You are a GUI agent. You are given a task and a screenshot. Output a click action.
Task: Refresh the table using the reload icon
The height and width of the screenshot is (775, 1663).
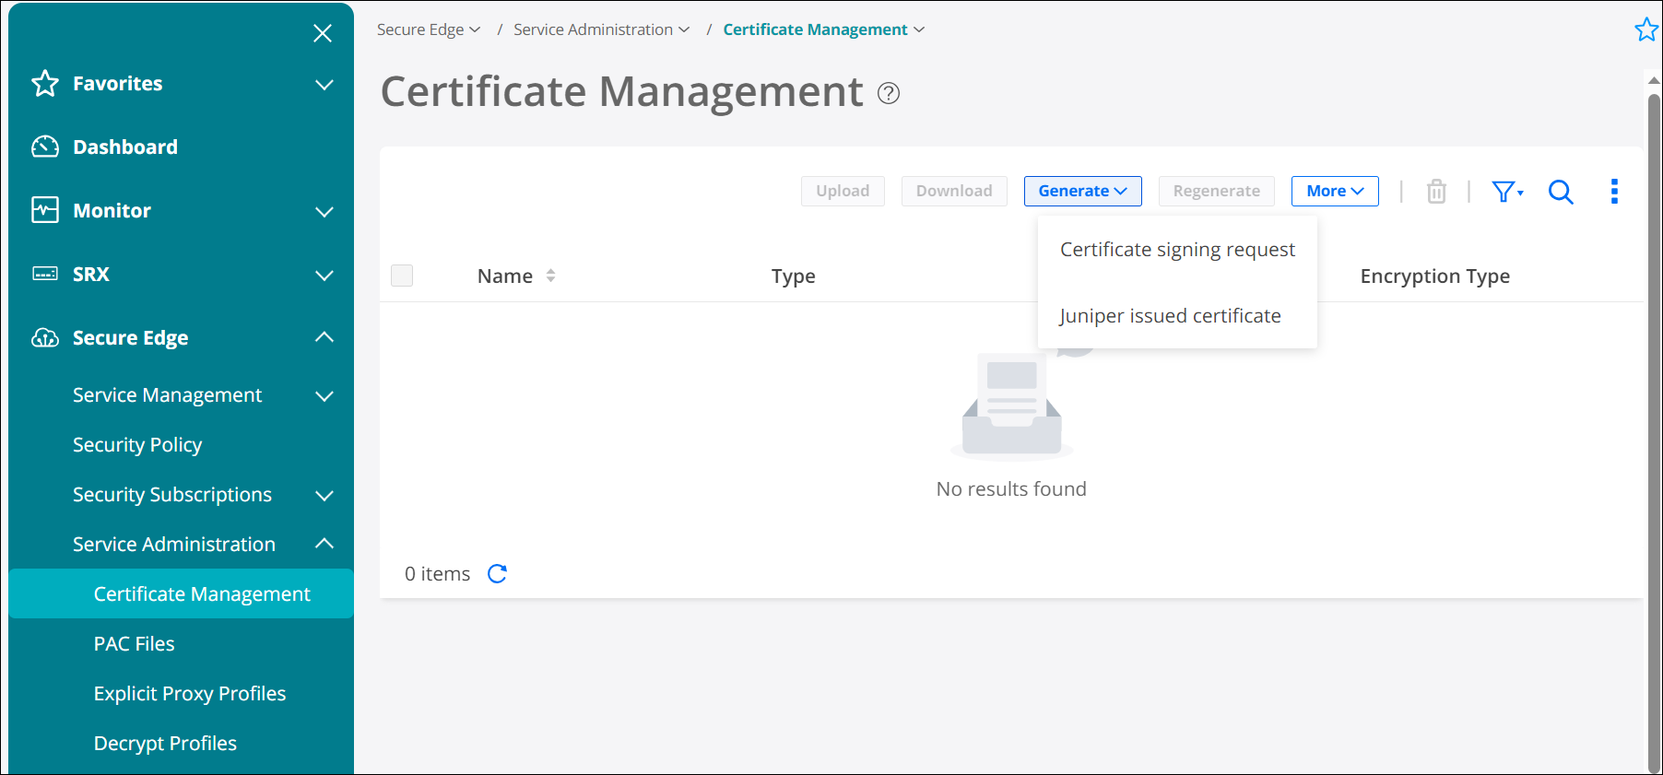[x=497, y=574]
